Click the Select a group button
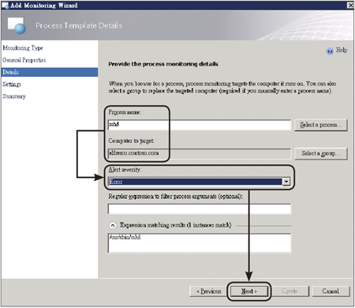This screenshot has width=355, height=308. [x=321, y=153]
